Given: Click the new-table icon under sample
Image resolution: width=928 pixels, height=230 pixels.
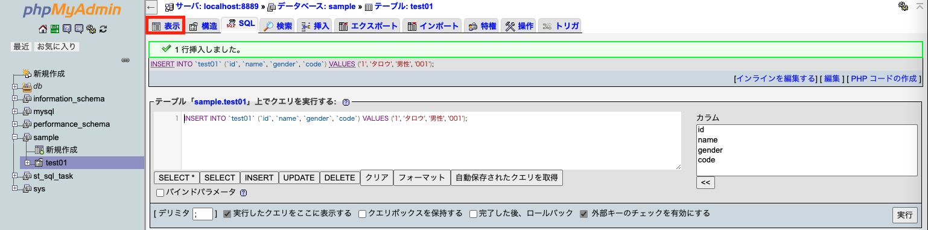Looking at the screenshot, I should 39,150.
